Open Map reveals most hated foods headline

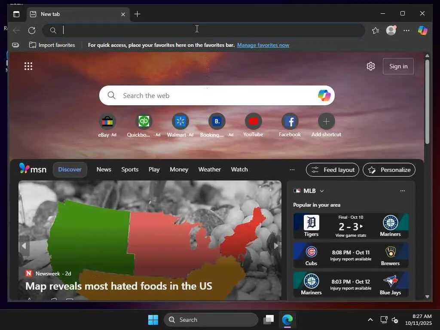pyautogui.click(x=119, y=286)
